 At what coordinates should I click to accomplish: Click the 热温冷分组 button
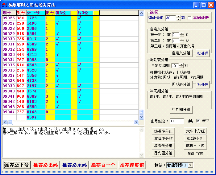[x=163, y=131]
